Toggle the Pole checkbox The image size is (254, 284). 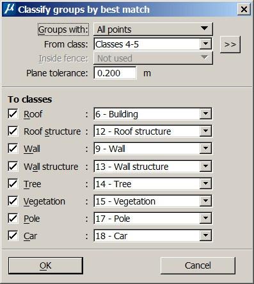pyautogui.click(x=13, y=219)
